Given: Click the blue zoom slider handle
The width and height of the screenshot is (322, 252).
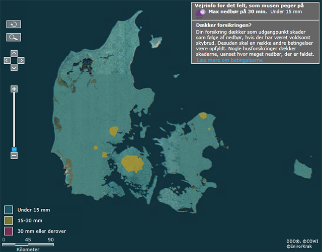Looking at the screenshot, I should (x=14, y=149).
